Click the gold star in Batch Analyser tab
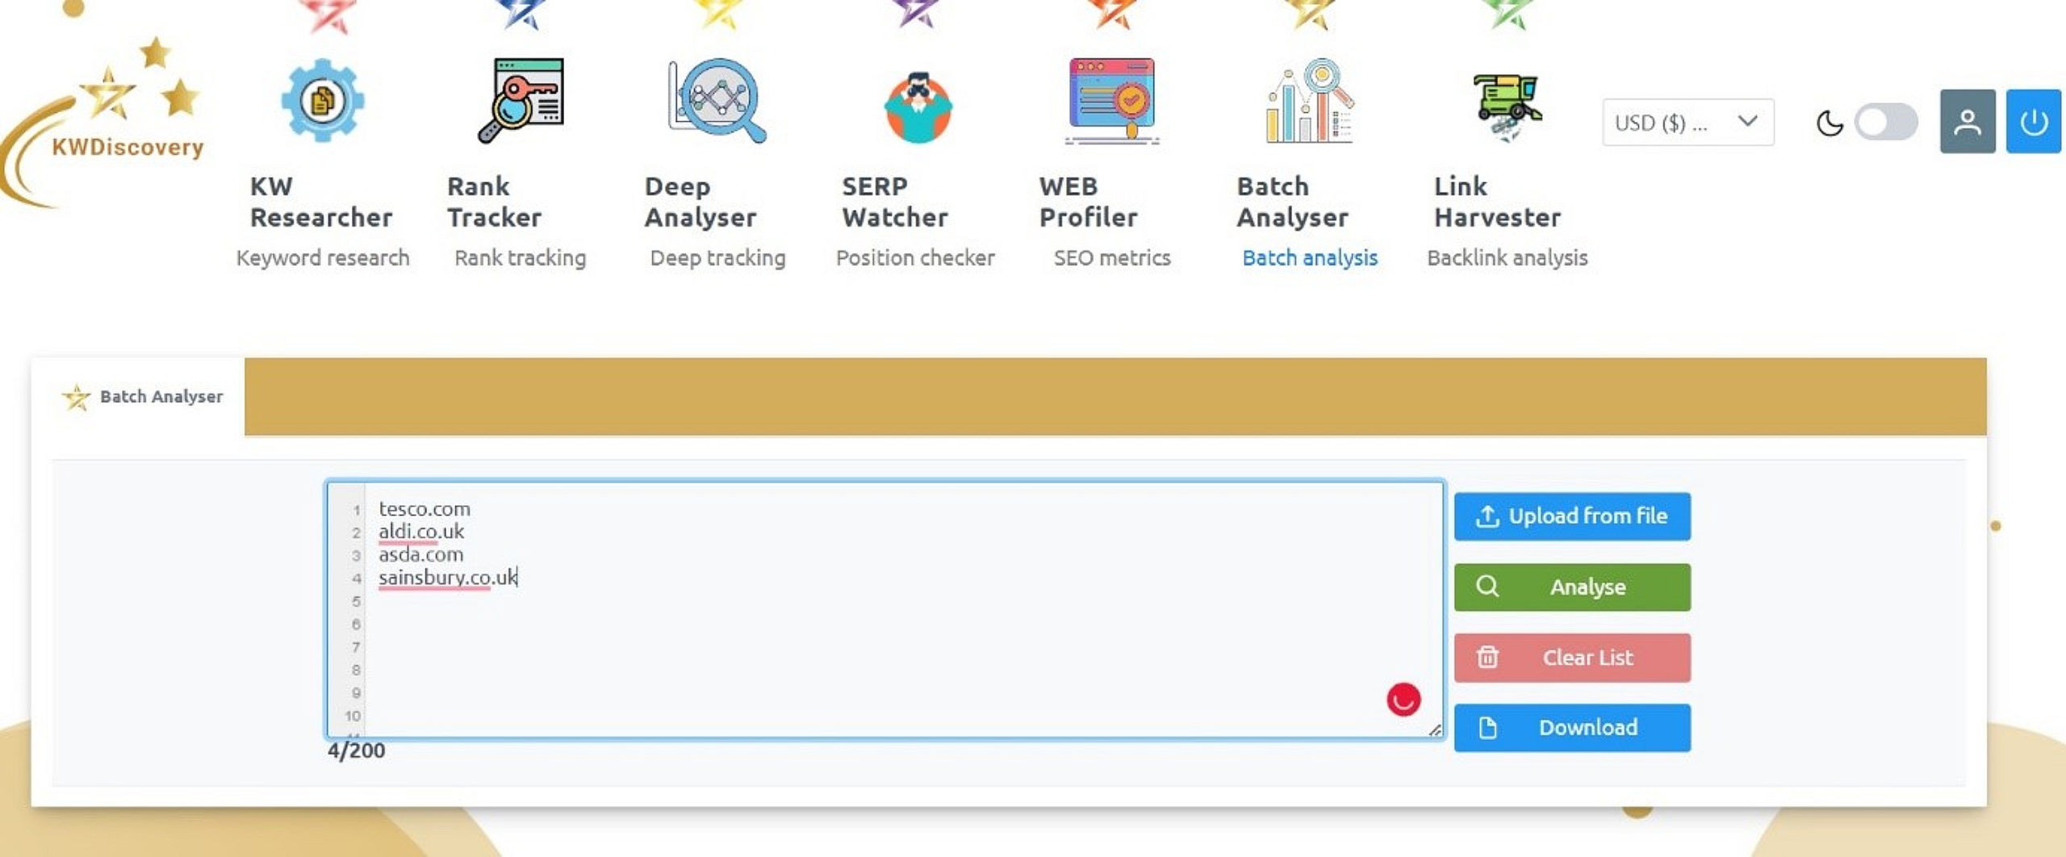The width and height of the screenshot is (2066, 857). click(x=77, y=397)
